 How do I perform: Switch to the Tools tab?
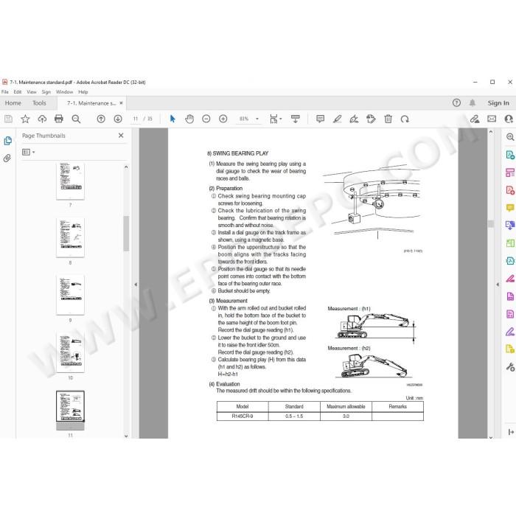pos(39,103)
